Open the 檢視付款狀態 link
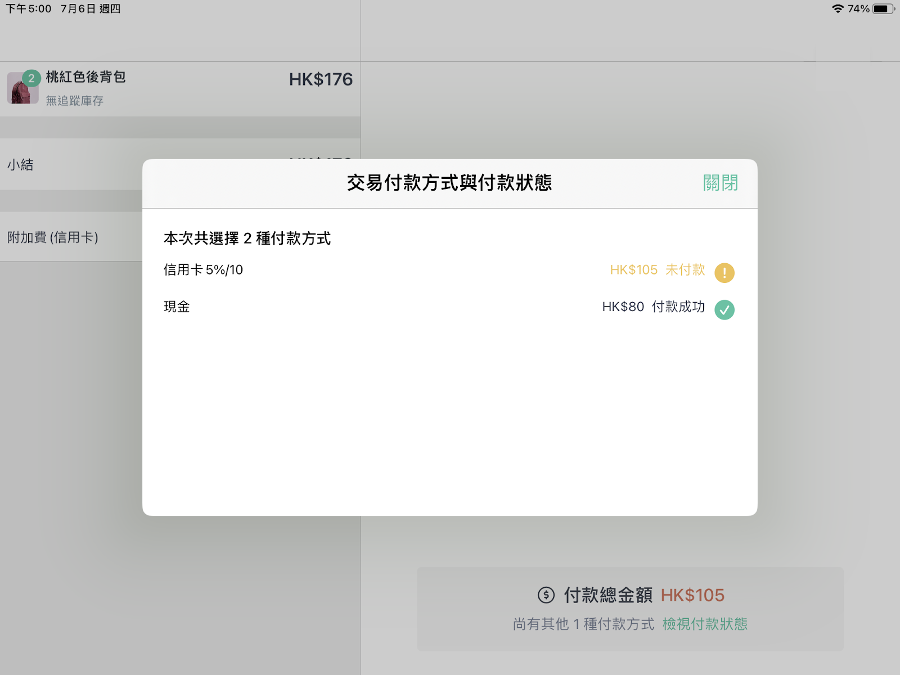Viewport: 900px width, 675px height. 705,624
